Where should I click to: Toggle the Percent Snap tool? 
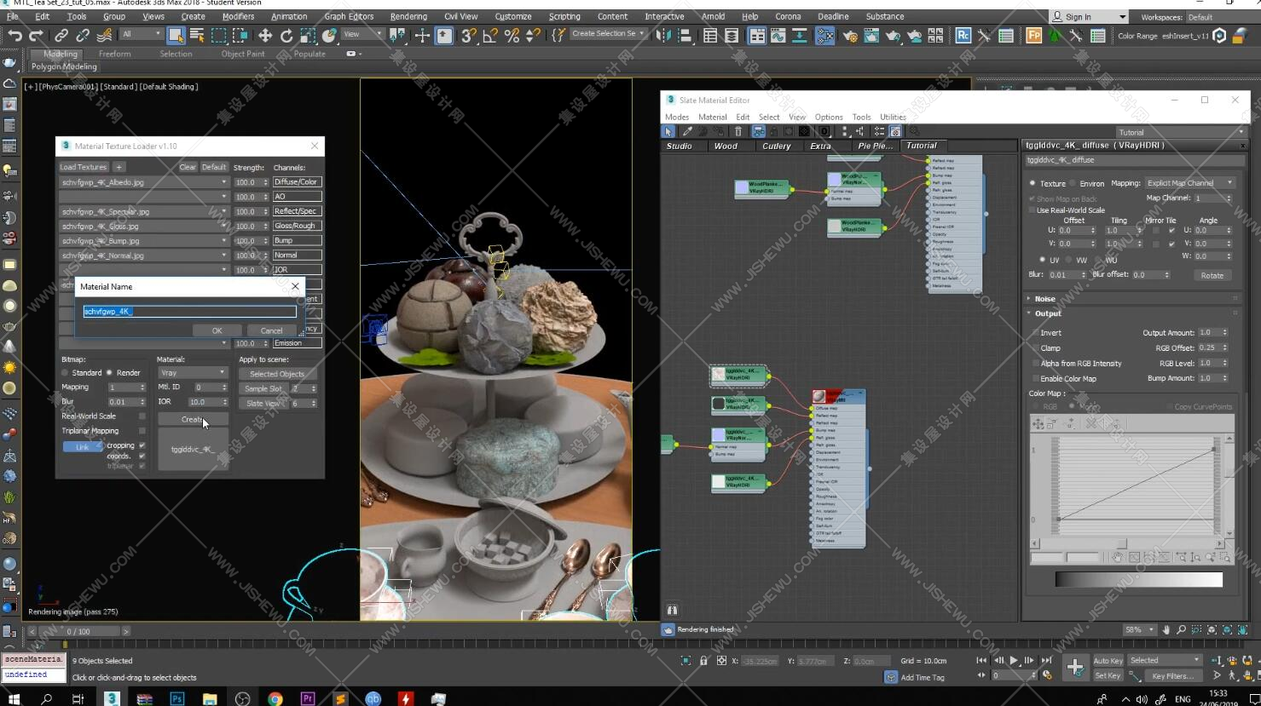(x=512, y=35)
